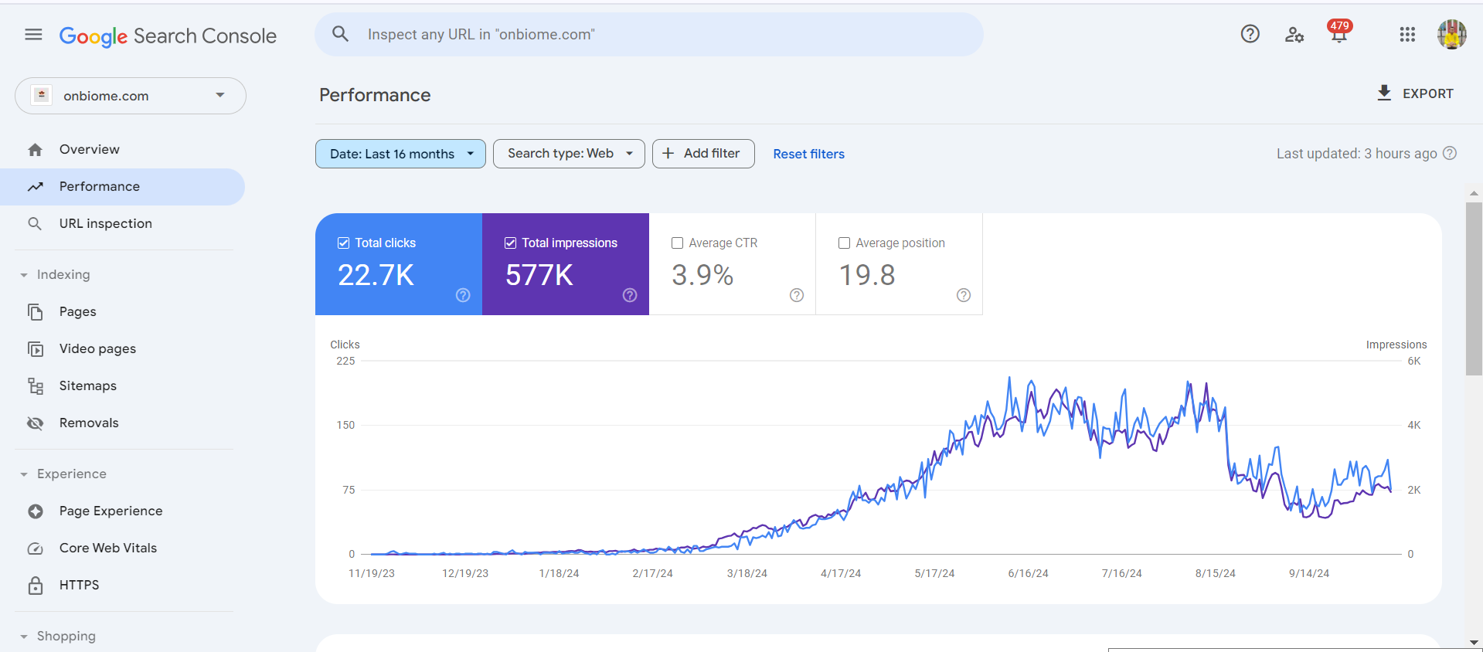Open Core Web Vitals report
The image size is (1483, 652).
point(108,548)
